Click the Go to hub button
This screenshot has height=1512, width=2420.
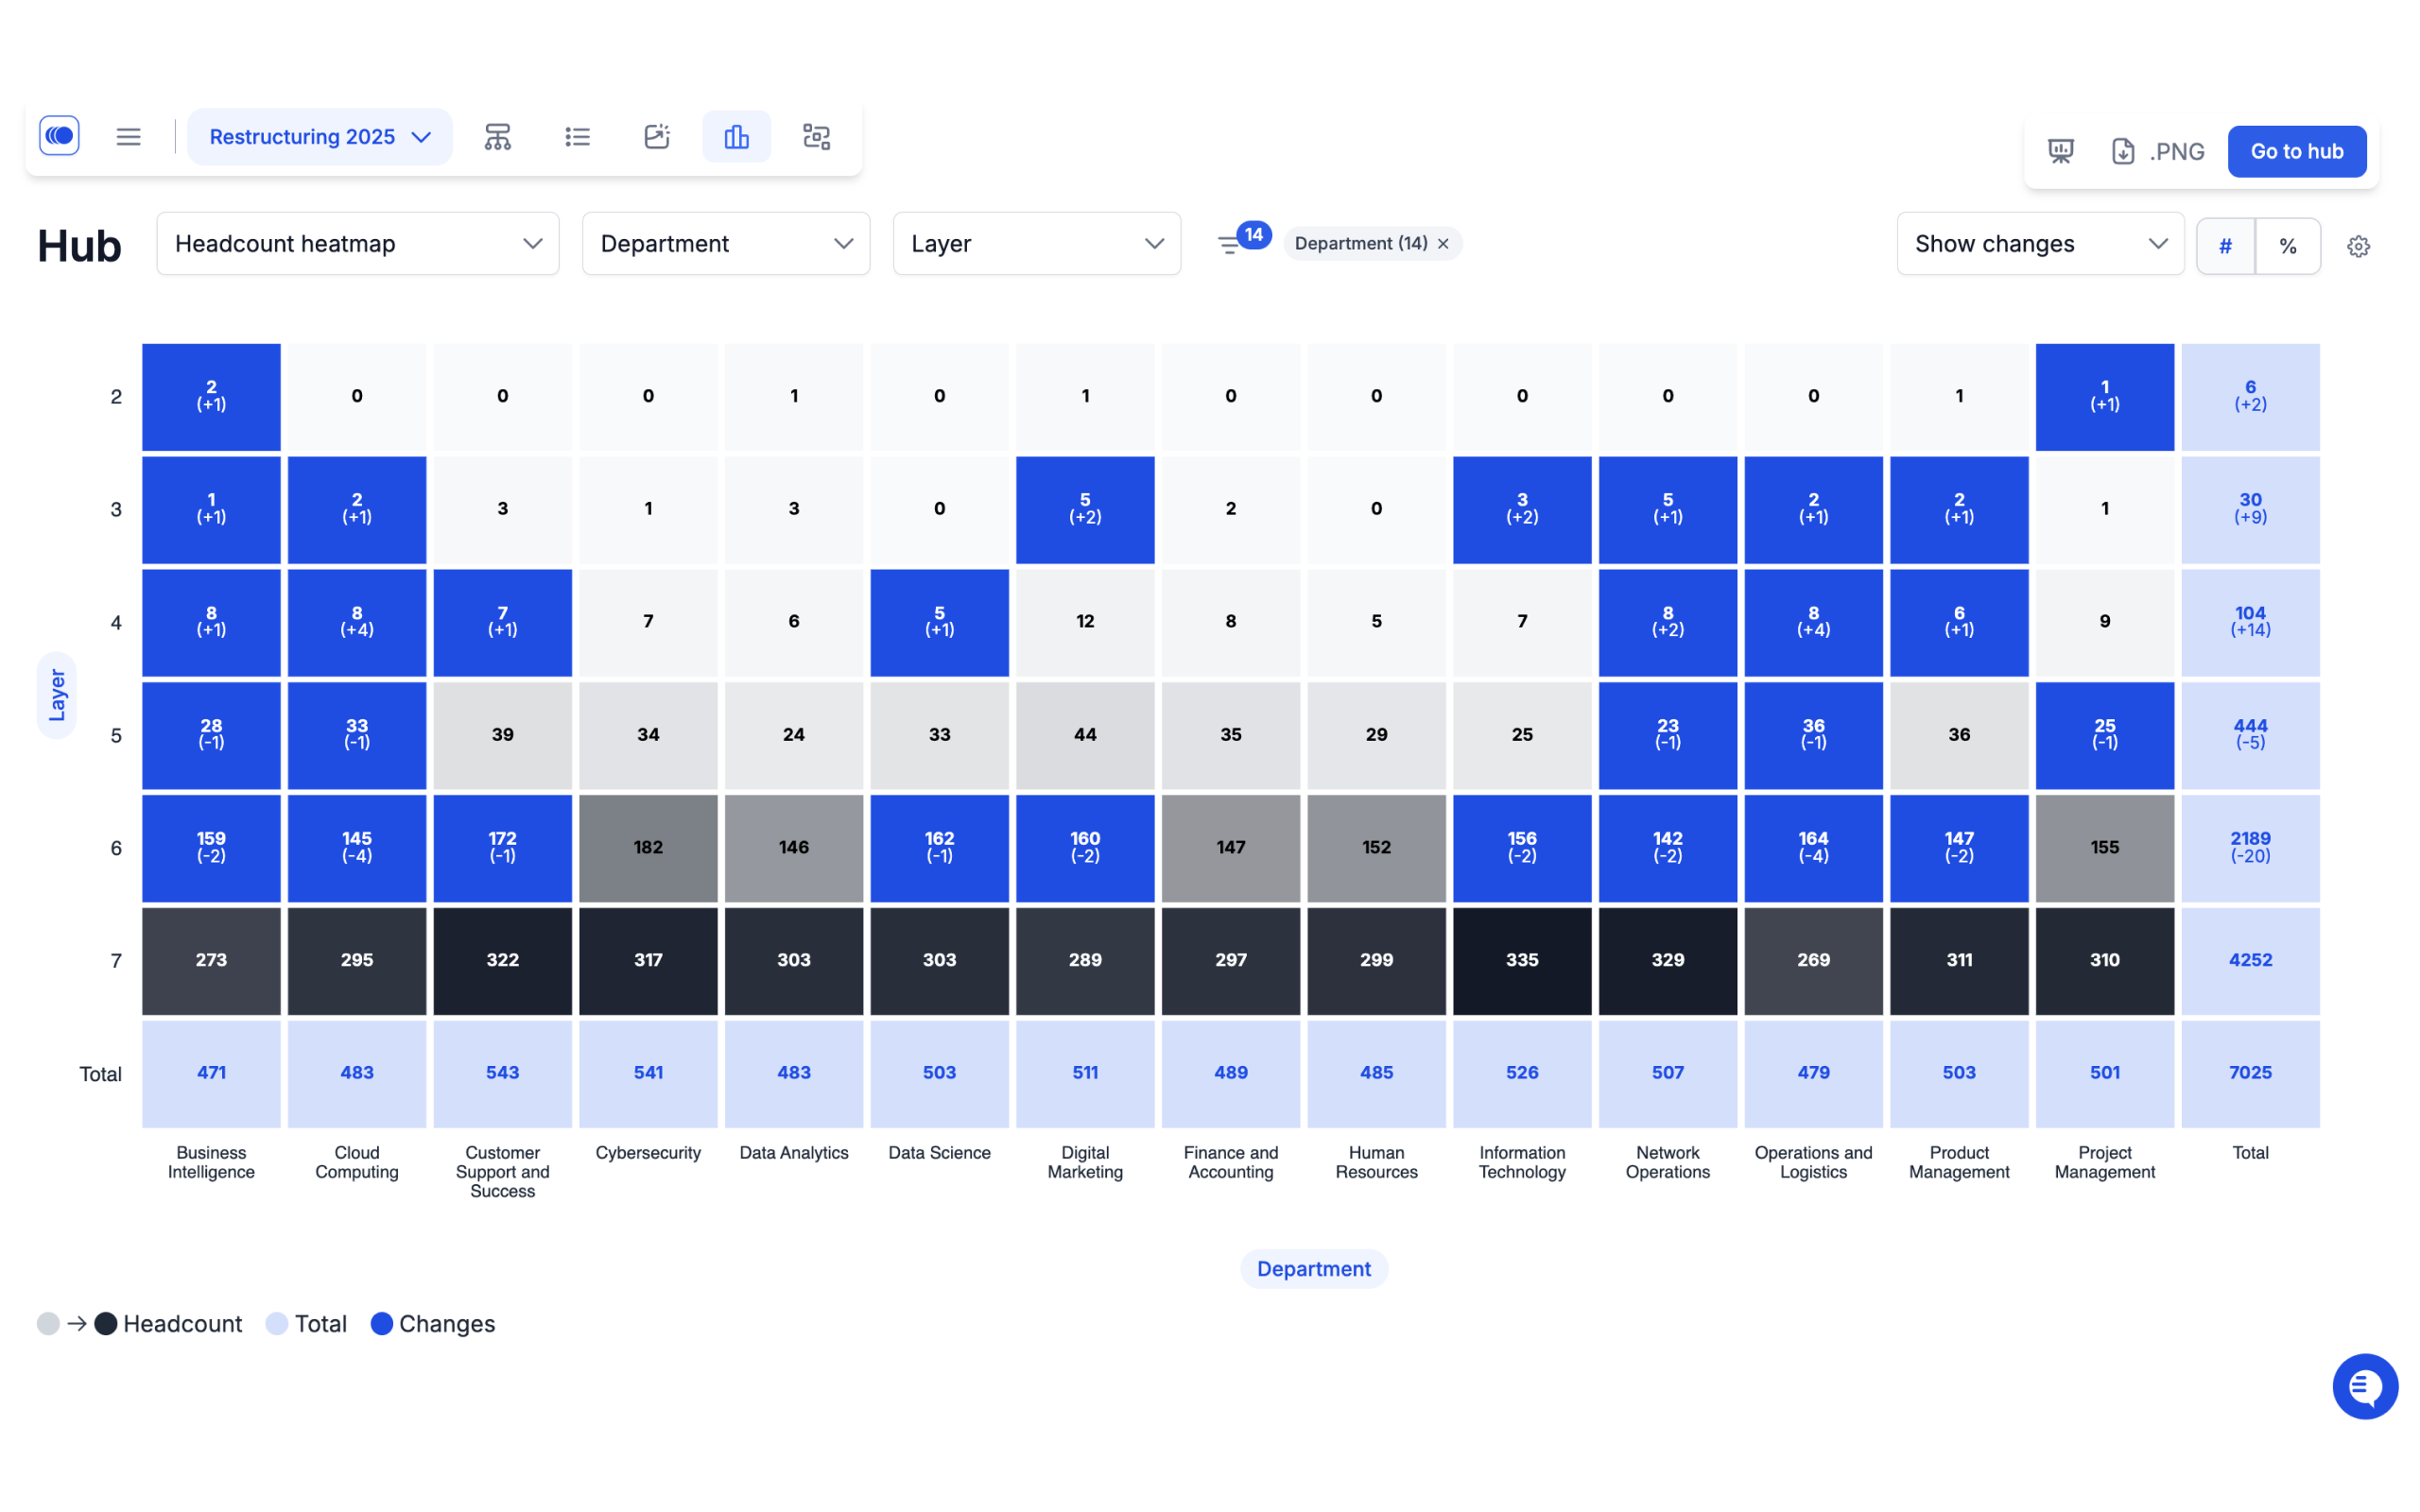pos(2296,151)
